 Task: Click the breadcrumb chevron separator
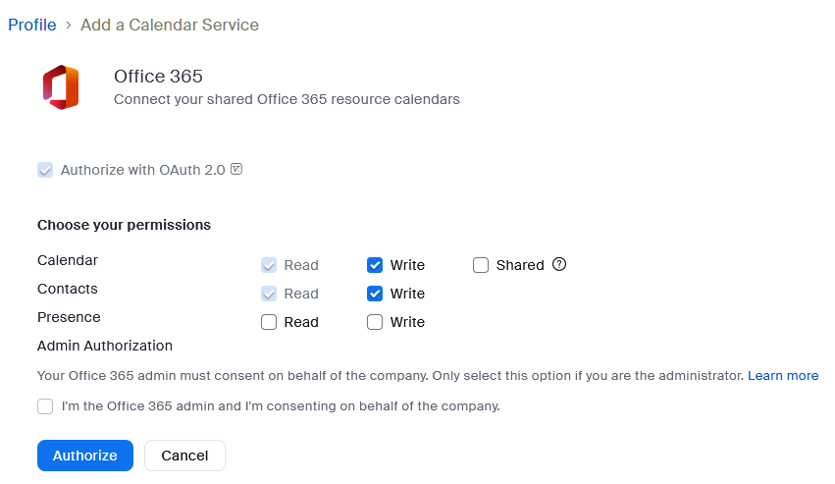pyautogui.click(x=69, y=25)
